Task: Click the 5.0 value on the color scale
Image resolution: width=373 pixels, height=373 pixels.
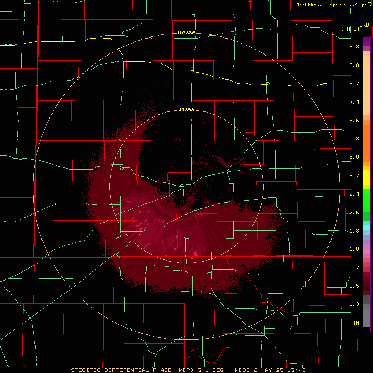Action: (x=354, y=157)
